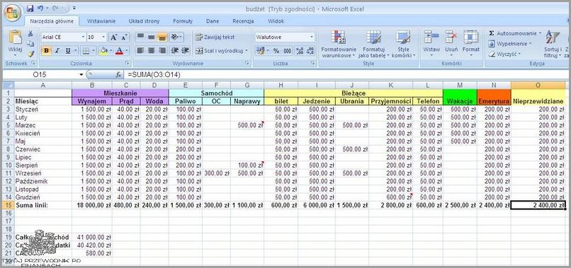The image size is (571, 268).
Task: Switch to the Recenzja tab
Action: [243, 21]
